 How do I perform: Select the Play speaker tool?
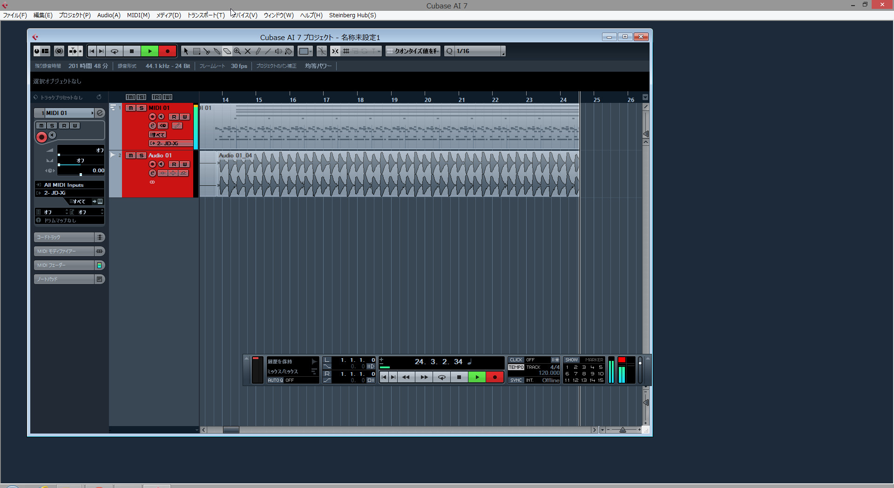pyautogui.click(x=278, y=51)
